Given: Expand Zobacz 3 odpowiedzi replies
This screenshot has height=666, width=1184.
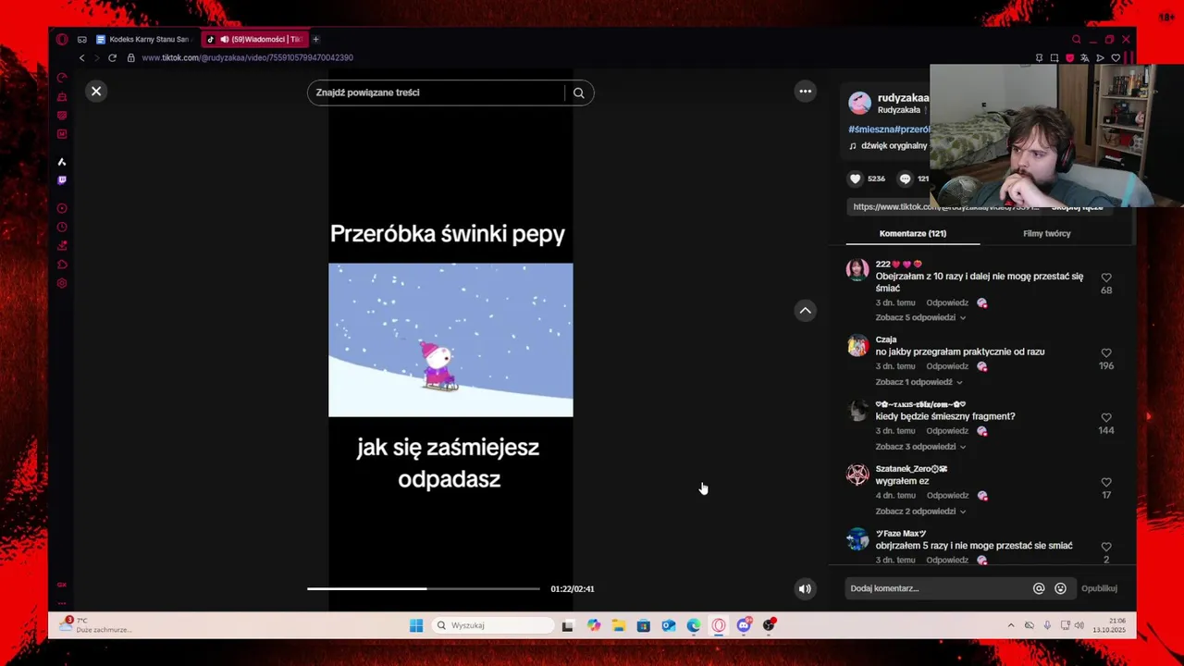Looking at the screenshot, I should (x=920, y=447).
